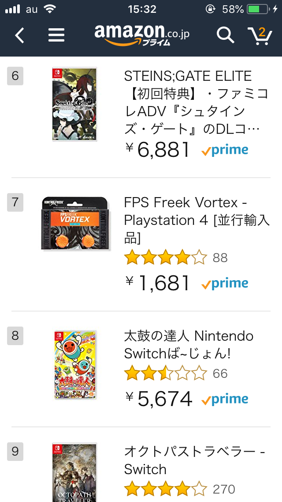View the 88 reviews for FPS Freek
This screenshot has width=282, height=502.
tap(220, 257)
